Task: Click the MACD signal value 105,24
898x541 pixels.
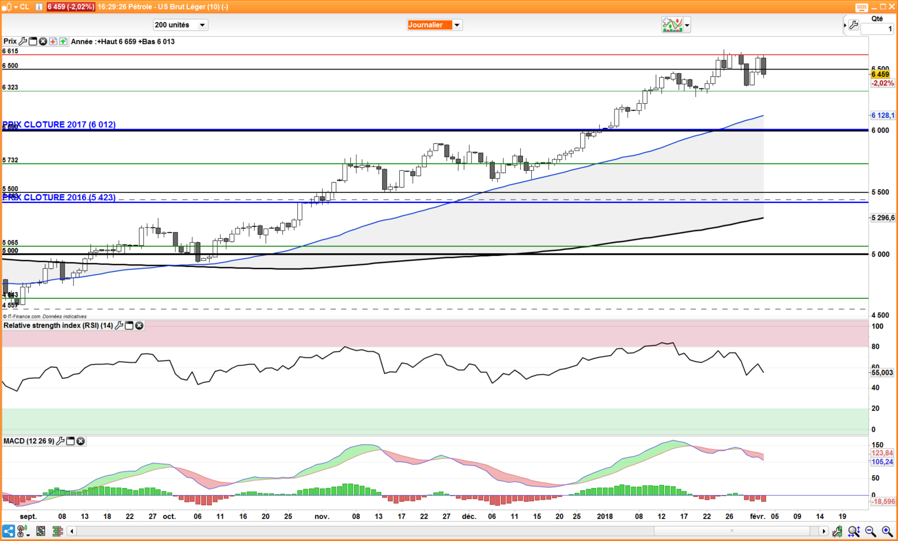Action: (882, 462)
